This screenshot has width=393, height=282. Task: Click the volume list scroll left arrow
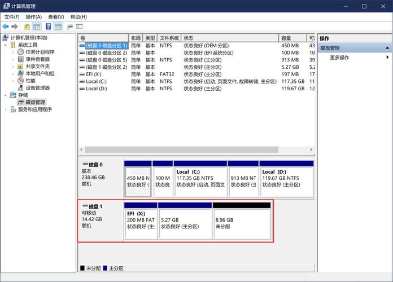(81, 149)
